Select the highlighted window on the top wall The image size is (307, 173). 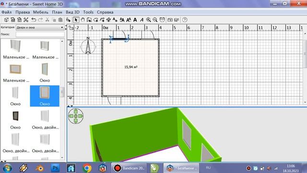[x=119, y=39]
